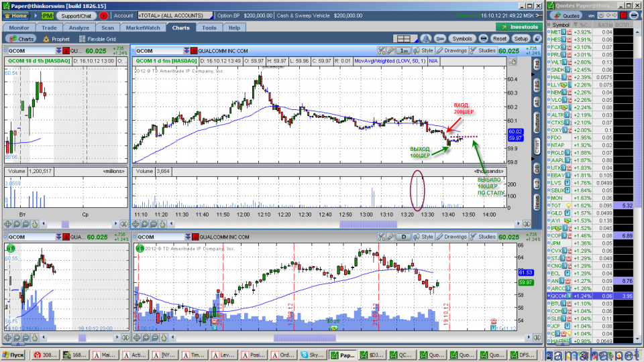This screenshot has height=362, width=644.
Task: Click the detach window icon next to Setup
Action: (537, 39)
